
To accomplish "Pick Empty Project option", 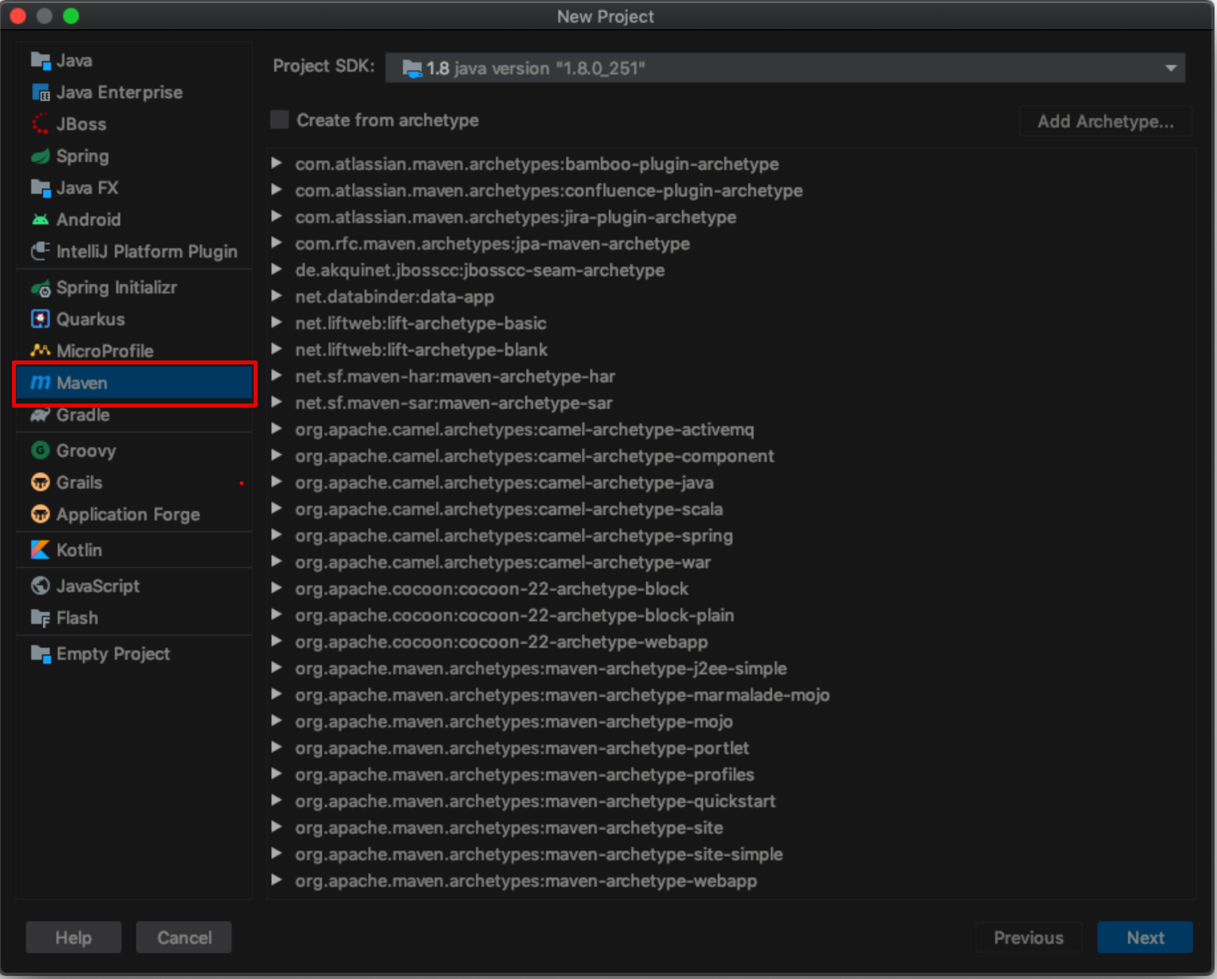I will point(134,654).
